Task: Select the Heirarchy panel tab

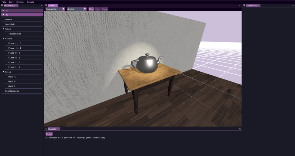Action: [11, 6]
